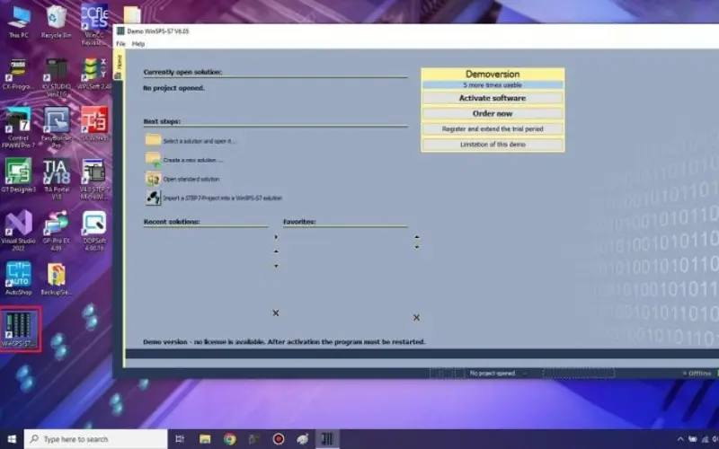
Task: Open the BackupSe... desktop icon
Action: coord(56,278)
